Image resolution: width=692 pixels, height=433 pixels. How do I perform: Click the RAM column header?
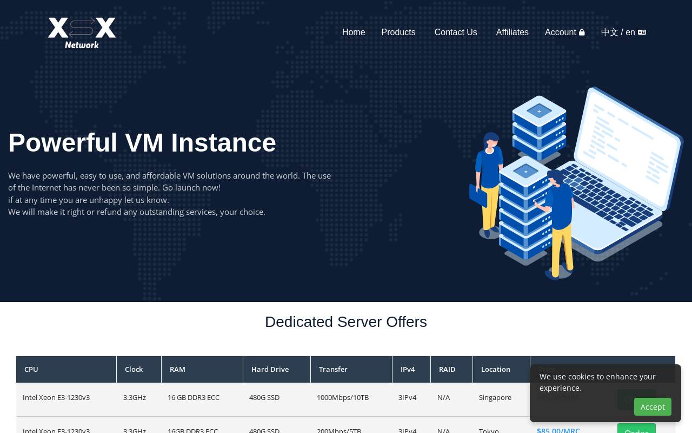[x=202, y=369]
